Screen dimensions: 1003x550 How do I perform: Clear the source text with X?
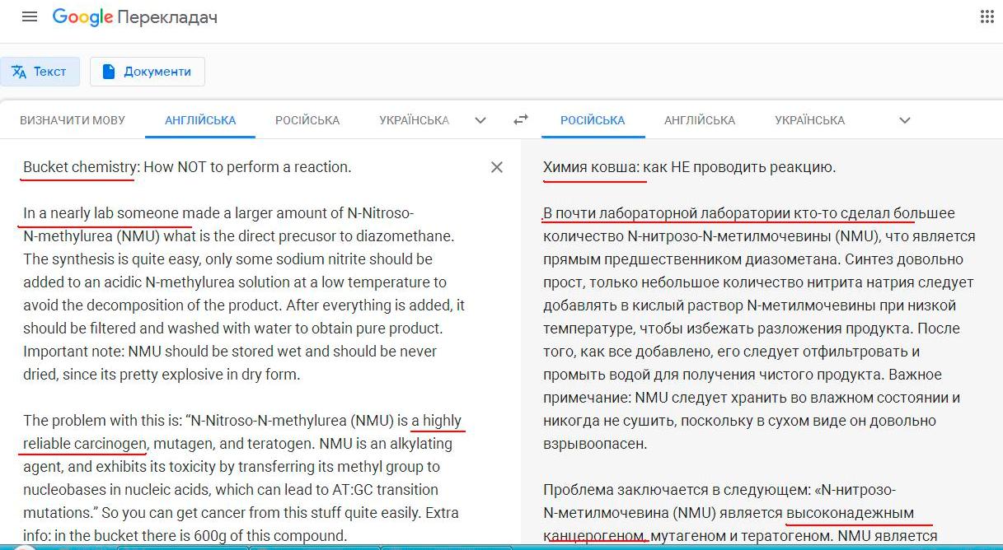(497, 167)
